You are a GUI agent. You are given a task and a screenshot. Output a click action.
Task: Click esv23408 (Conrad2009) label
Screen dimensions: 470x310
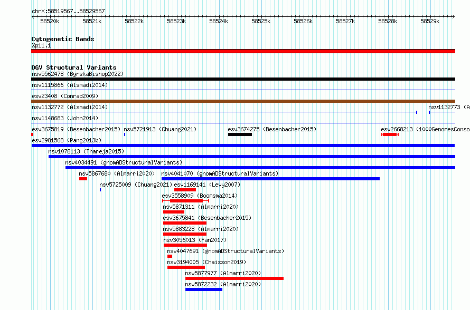coord(65,96)
